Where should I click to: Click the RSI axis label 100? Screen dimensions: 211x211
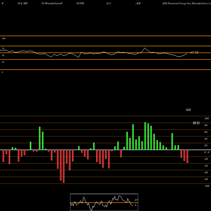tap(3, 38)
